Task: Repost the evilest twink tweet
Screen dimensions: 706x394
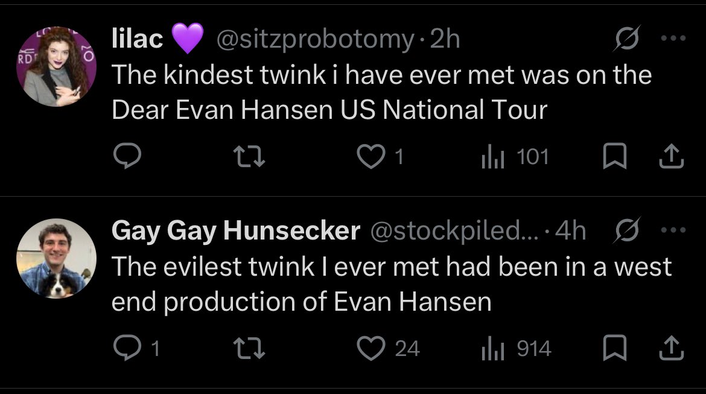Action: click(x=249, y=349)
